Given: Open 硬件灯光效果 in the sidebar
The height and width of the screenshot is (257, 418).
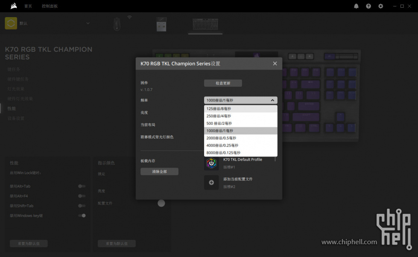Looking at the screenshot, I should click(20, 99).
